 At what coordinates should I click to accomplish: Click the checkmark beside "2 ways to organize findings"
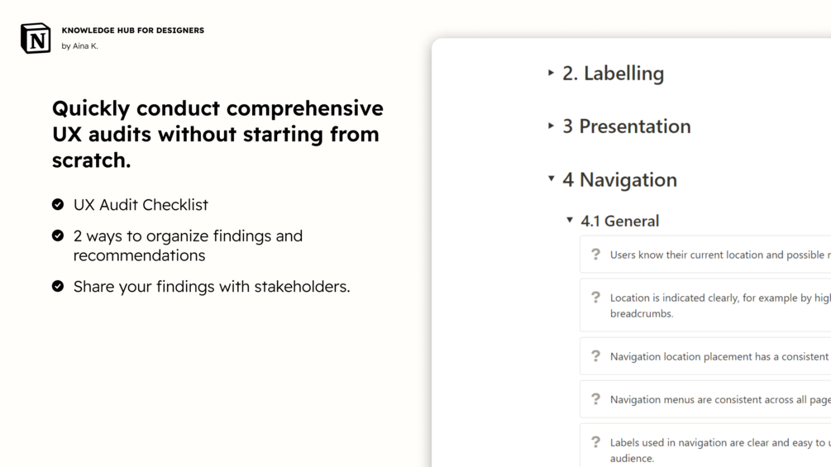tap(58, 236)
